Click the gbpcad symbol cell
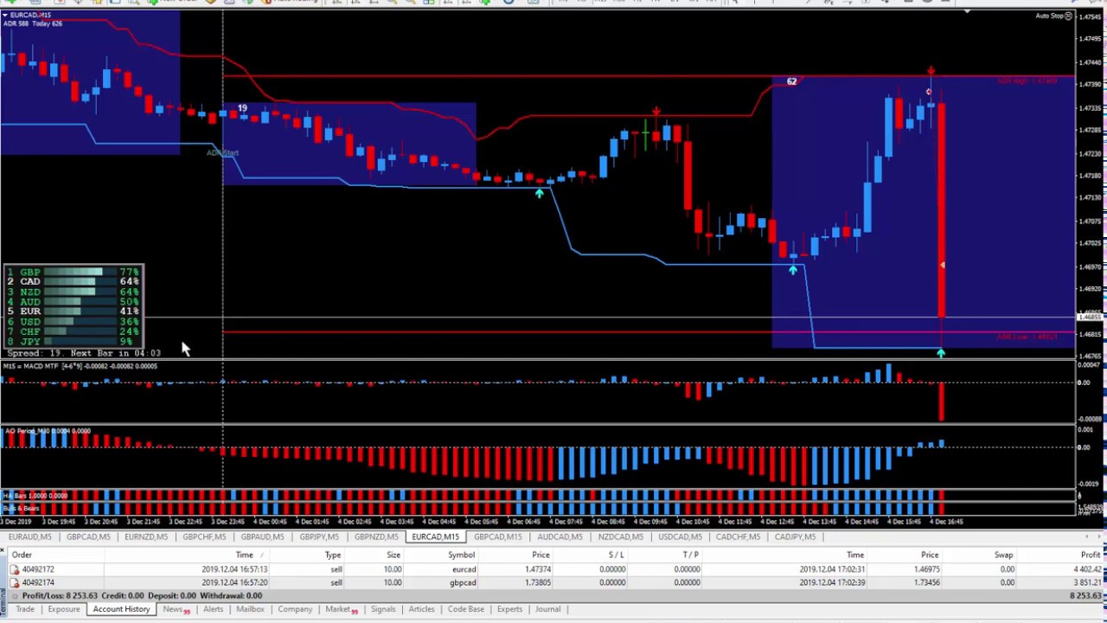This screenshot has width=1107, height=623. (463, 582)
